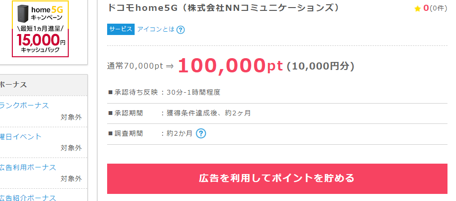
Task: Click the review count (0件)
Action: pyautogui.click(x=438, y=9)
